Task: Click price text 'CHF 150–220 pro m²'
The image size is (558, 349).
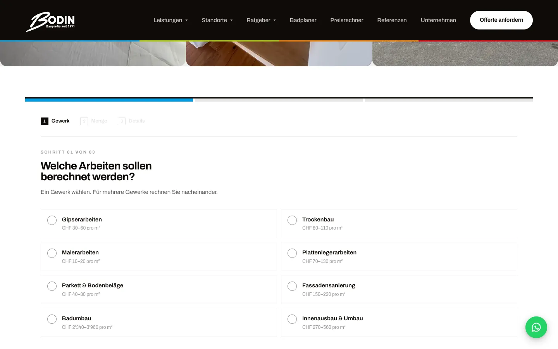Action: tap(324, 294)
